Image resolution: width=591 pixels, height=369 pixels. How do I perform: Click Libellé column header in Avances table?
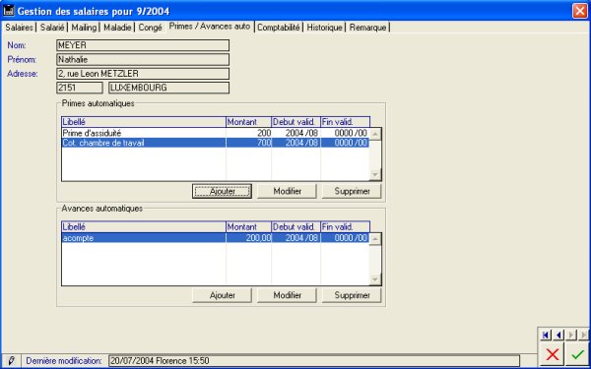[144, 227]
